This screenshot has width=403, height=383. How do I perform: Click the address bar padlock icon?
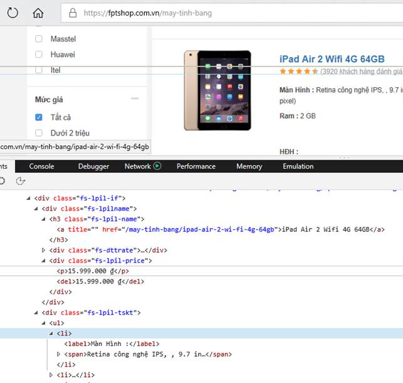pos(73,13)
